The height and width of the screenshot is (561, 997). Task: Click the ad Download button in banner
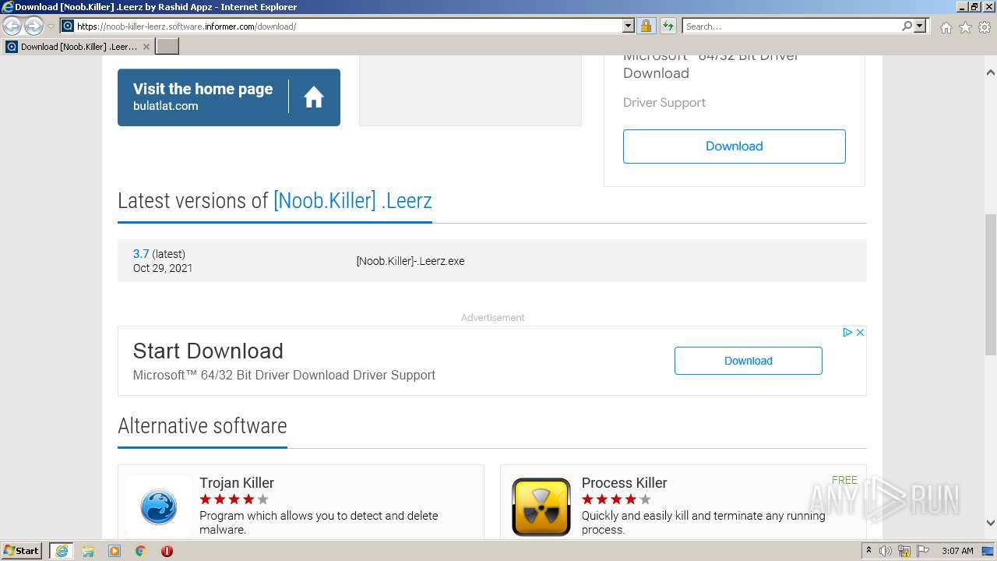pyautogui.click(x=748, y=361)
